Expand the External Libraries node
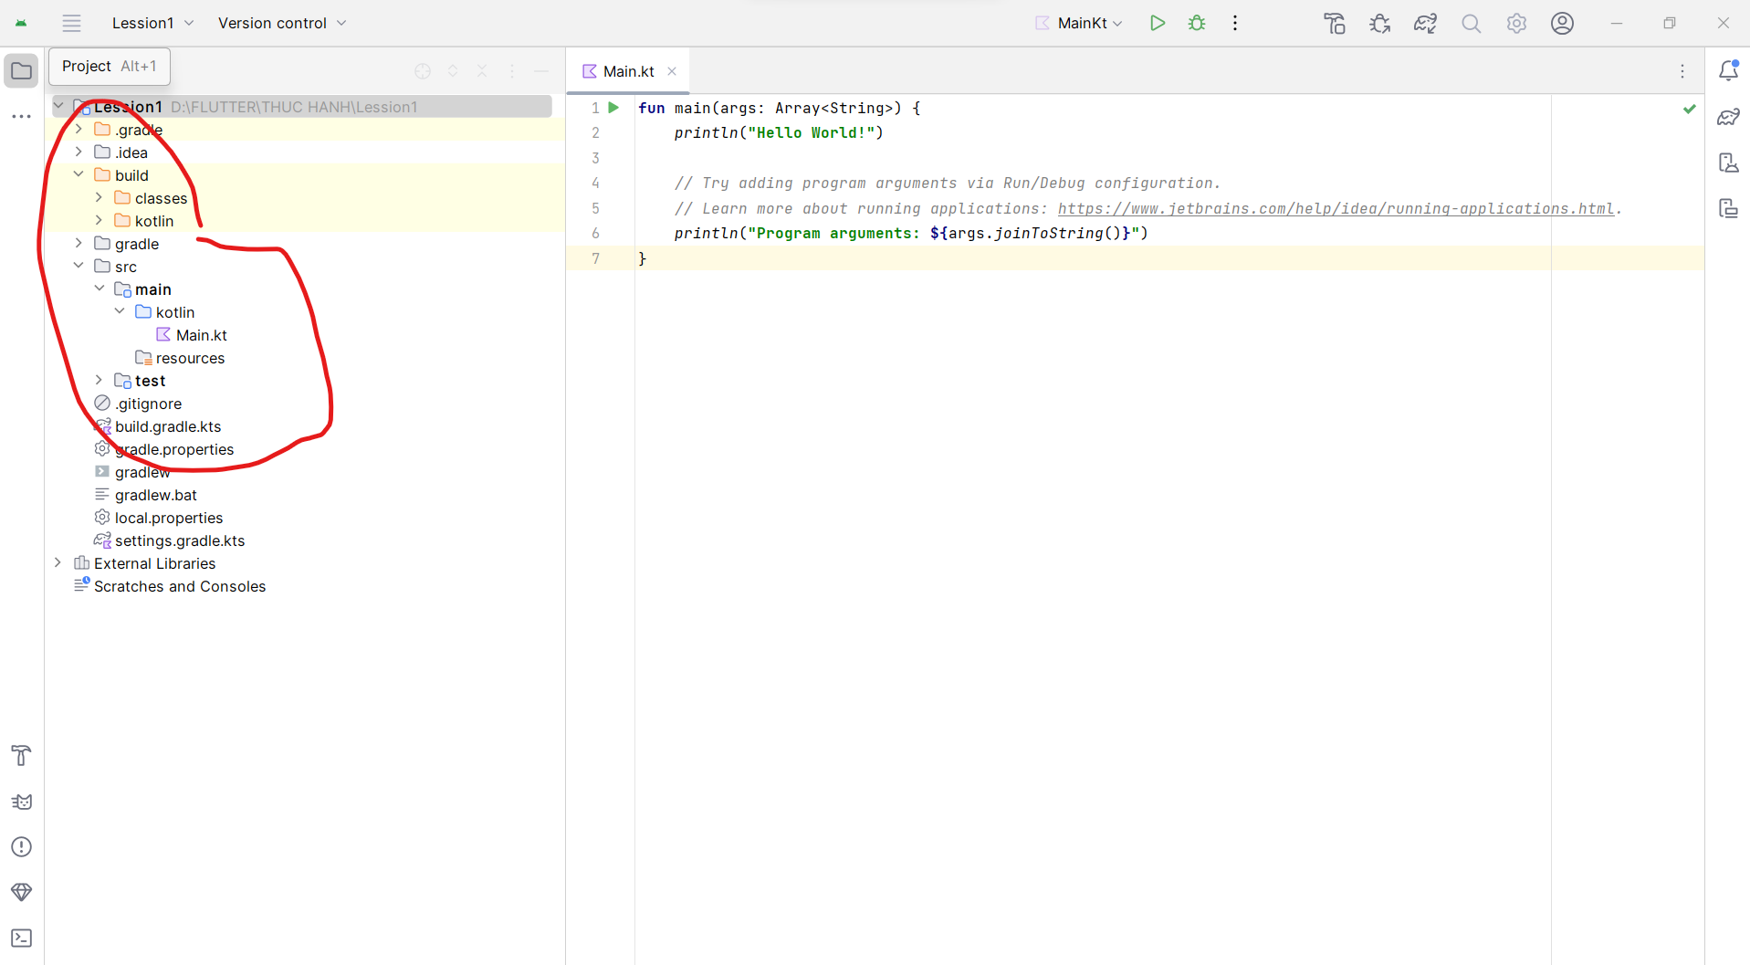Image resolution: width=1750 pixels, height=965 pixels. pos(58,563)
